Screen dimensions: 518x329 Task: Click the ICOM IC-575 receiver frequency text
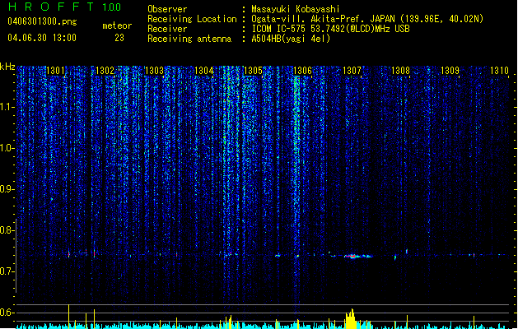[330, 29]
